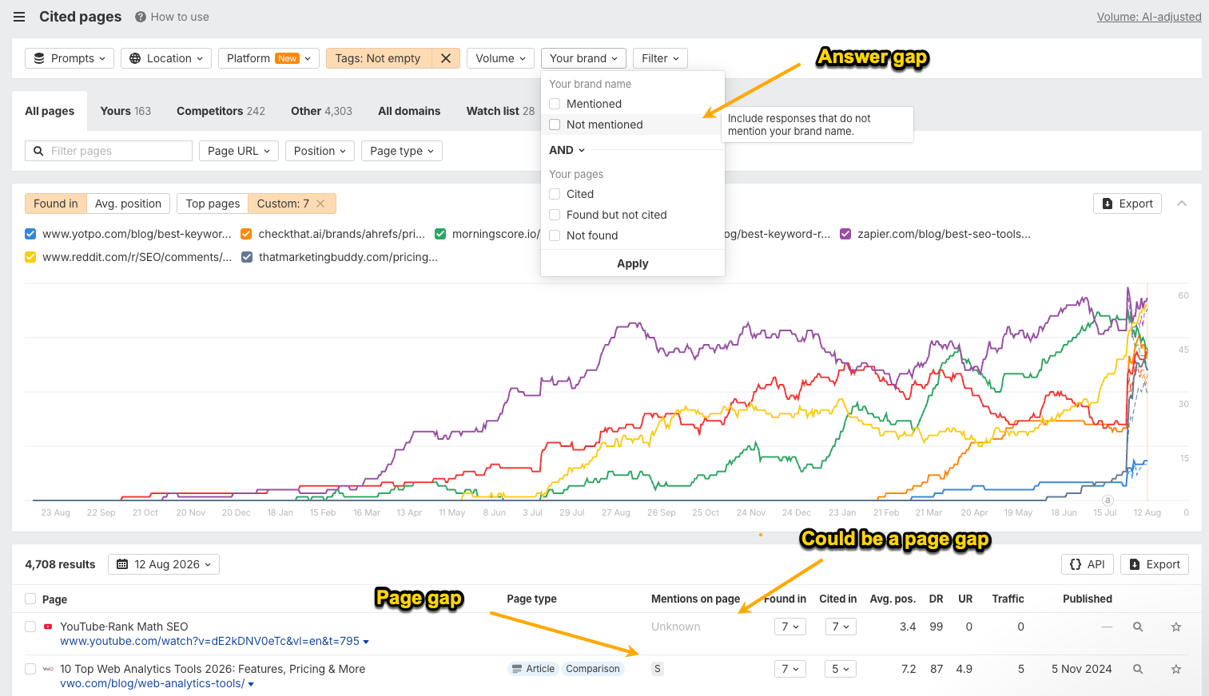Open the Page type dropdown

tap(402, 151)
